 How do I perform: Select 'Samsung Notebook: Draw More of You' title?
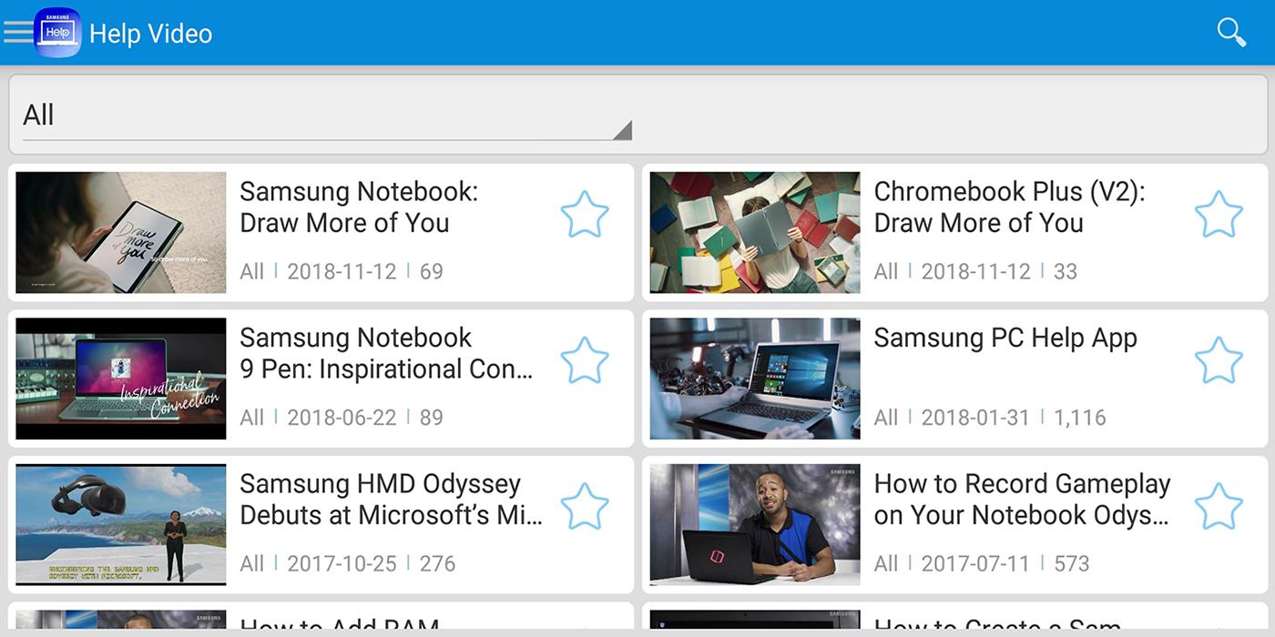click(x=359, y=207)
